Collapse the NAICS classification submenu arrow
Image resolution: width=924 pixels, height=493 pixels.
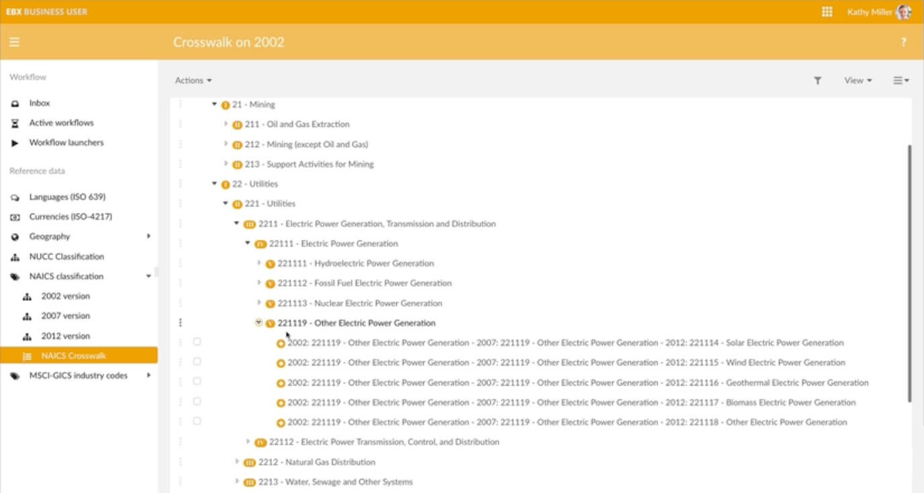148,276
